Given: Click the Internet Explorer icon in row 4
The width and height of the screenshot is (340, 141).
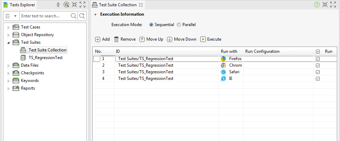Looking at the screenshot, I should point(223,79).
